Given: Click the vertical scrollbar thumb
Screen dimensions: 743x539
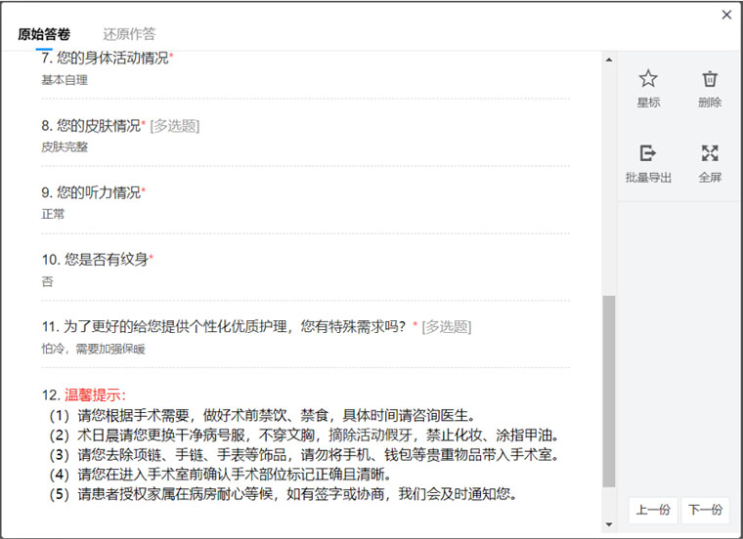Looking at the screenshot, I should 609,391.
